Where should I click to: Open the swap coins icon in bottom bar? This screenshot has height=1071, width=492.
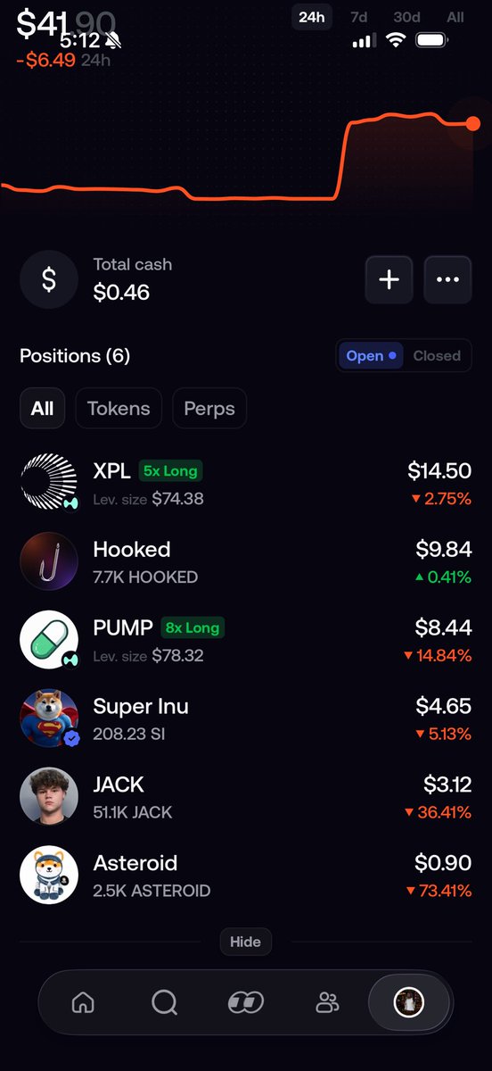tap(246, 1002)
